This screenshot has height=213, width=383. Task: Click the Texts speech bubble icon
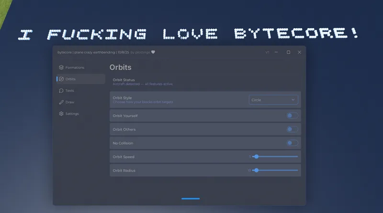click(61, 90)
